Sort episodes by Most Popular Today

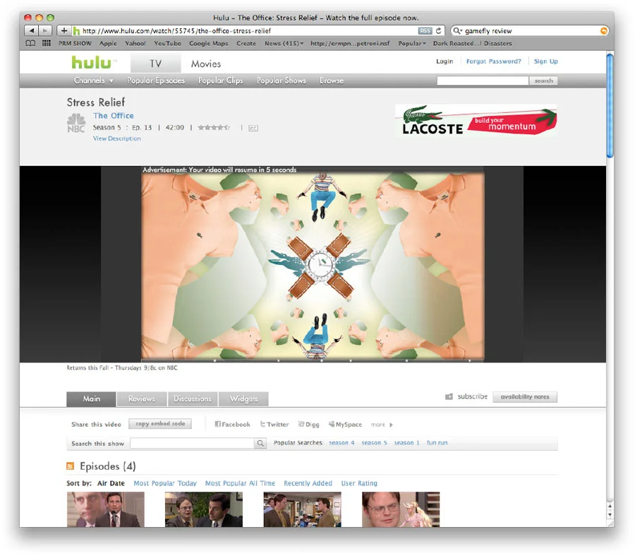click(165, 483)
